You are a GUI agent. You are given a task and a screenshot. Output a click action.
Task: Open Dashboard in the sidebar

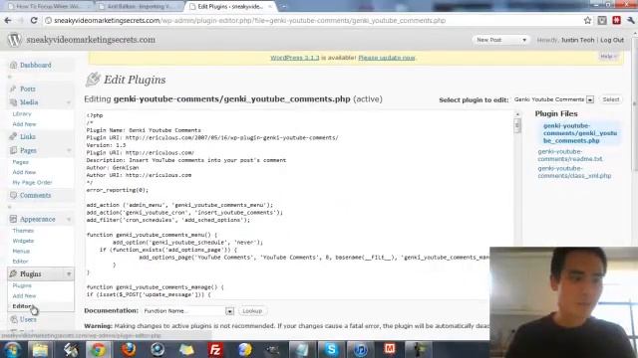36,65
